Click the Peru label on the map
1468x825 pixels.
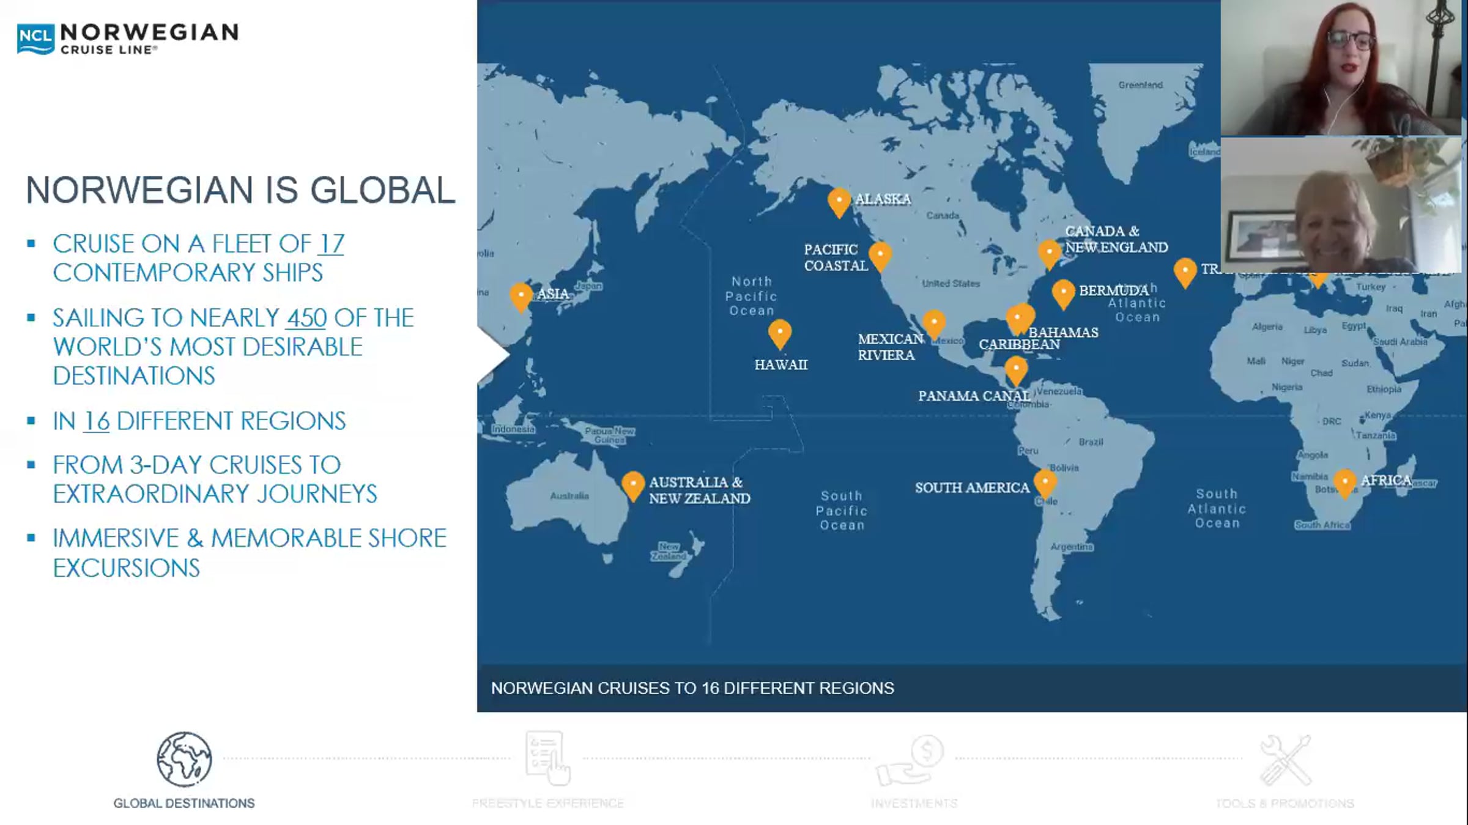[x=1028, y=451]
